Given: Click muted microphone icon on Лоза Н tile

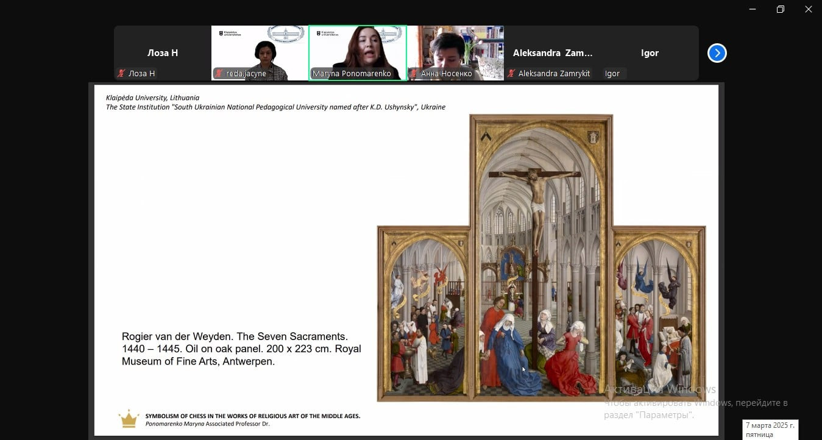Looking at the screenshot, I should click(121, 74).
